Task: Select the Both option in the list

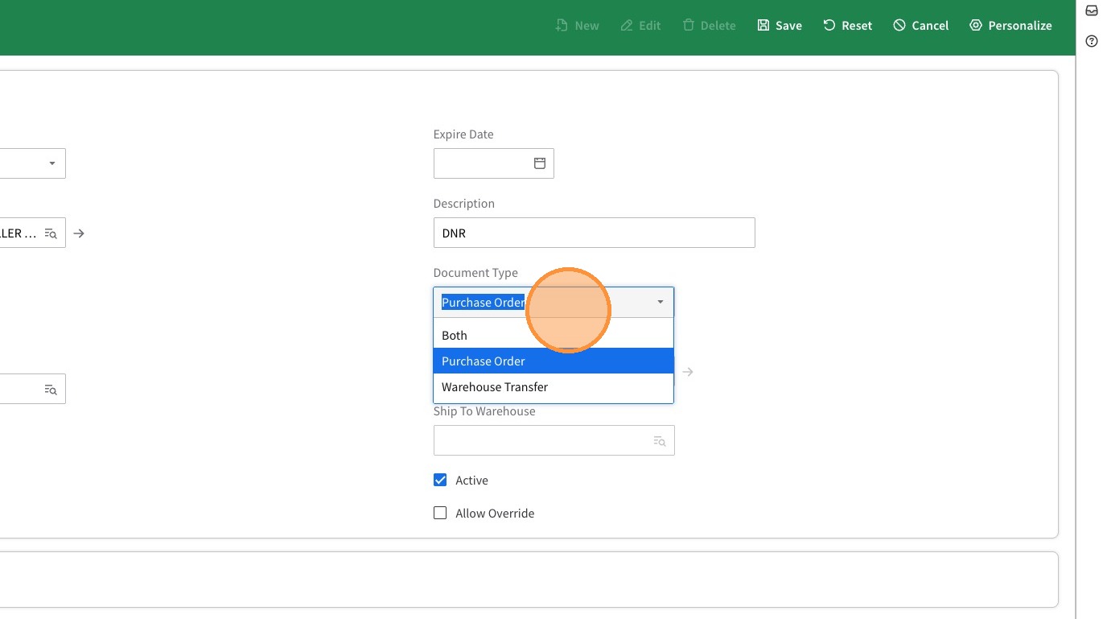Action: pos(553,336)
